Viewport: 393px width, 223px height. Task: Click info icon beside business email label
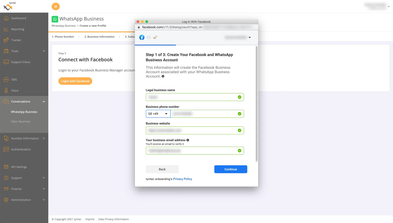click(x=188, y=140)
